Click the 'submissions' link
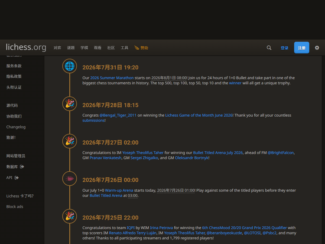Viewport: 325px width, 244px height. tap(93, 120)
